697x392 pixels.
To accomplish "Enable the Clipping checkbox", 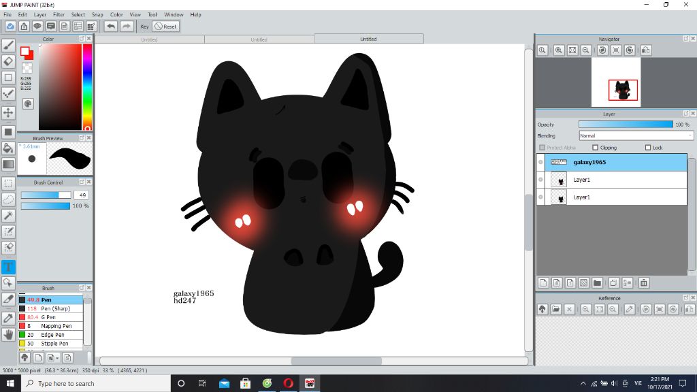I will click(x=595, y=148).
